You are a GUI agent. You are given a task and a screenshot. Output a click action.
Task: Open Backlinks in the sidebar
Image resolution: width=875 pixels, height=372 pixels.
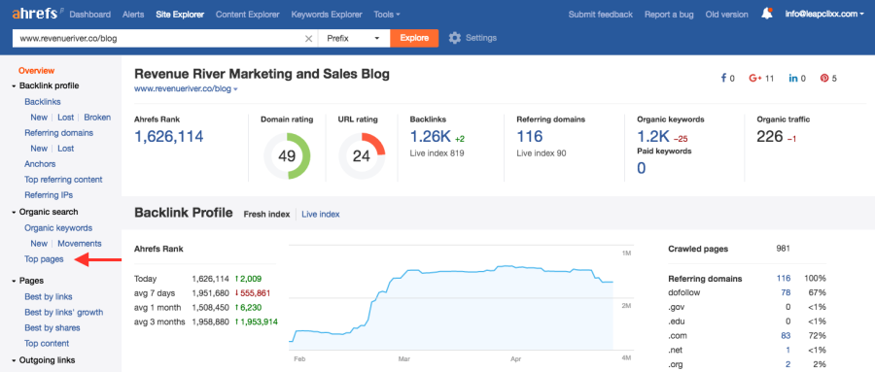click(43, 102)
